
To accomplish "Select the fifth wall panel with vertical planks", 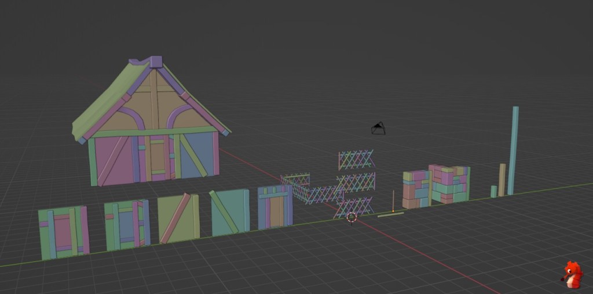I will coord(275,207).
